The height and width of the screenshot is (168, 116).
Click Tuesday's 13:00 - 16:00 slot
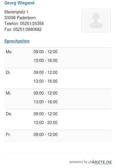(46, 81)
